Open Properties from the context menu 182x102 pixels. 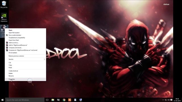point(25,79)
